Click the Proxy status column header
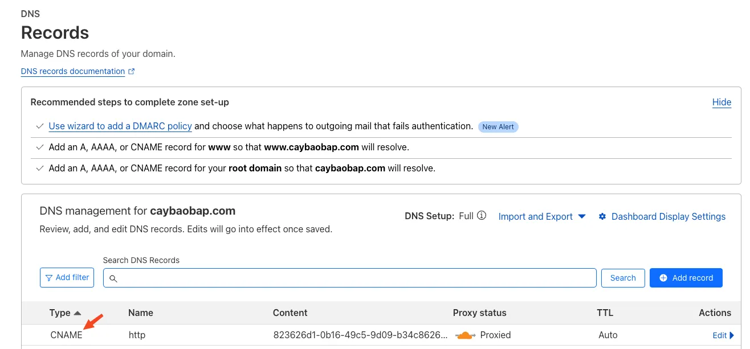The height and width of the screenshot is (349, 750). coord(479,313)
